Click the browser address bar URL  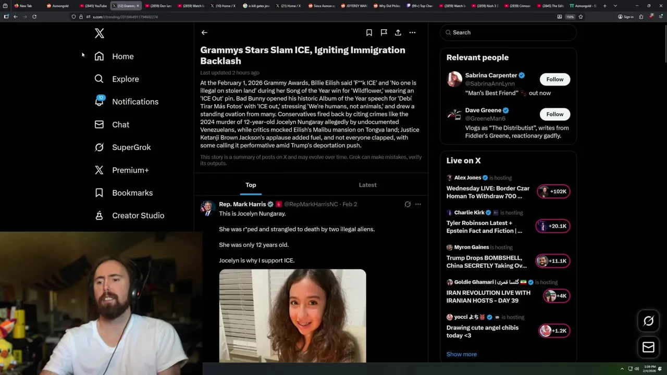point(125,17)
